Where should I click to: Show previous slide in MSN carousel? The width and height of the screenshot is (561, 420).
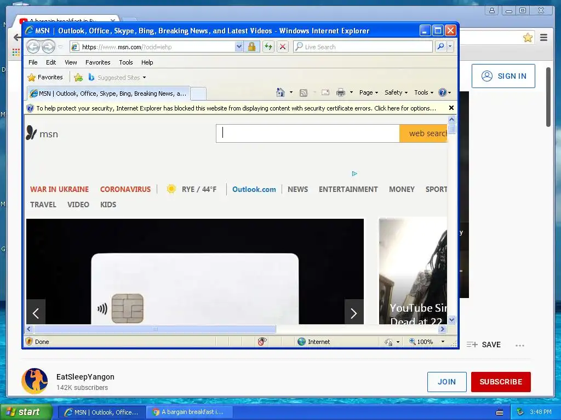tap(36, 313)
